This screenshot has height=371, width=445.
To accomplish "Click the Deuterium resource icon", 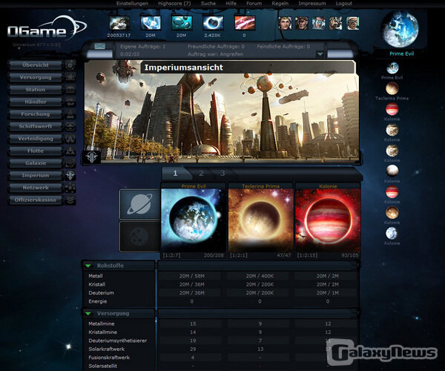I will (x=182, y=23).
